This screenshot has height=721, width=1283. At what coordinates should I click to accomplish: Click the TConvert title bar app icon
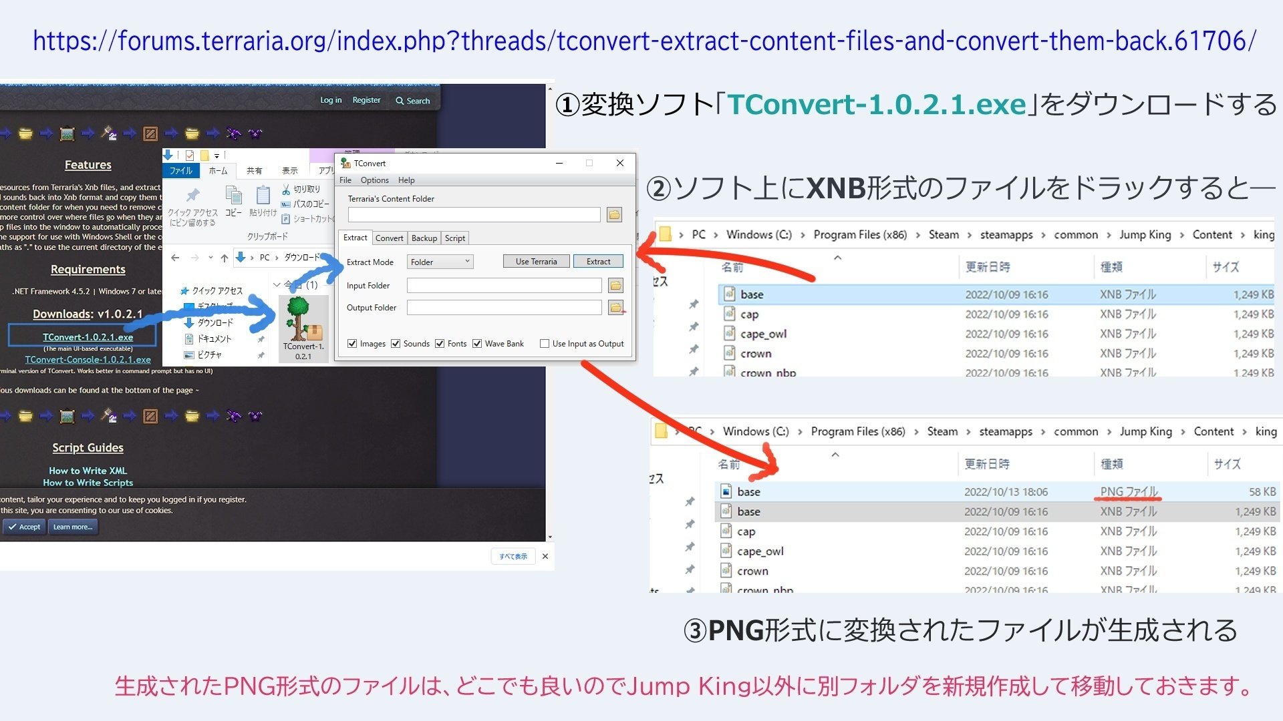(x=345, y=163)
